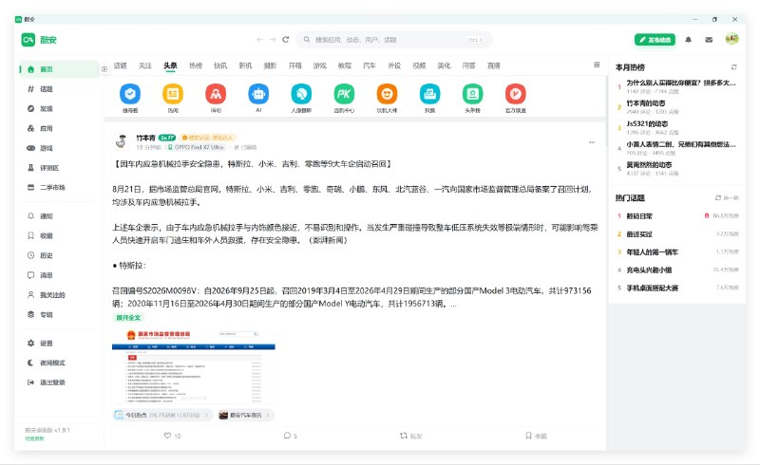The width and height of the screenshot is (760, 465).
Task: Focus the top search input field
Action: pyautogui.click(x=394, y=40)
